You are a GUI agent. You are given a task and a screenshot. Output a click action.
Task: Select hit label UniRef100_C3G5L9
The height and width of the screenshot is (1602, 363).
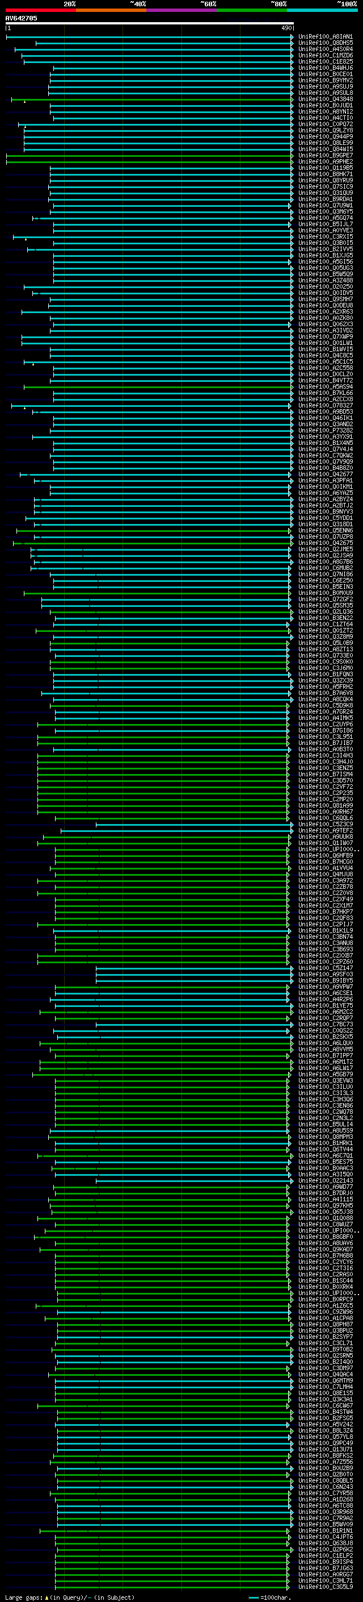coord(325,1587)
